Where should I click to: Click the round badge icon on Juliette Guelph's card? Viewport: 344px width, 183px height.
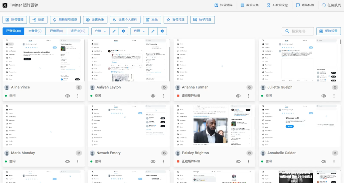click(x=335, y=87)
